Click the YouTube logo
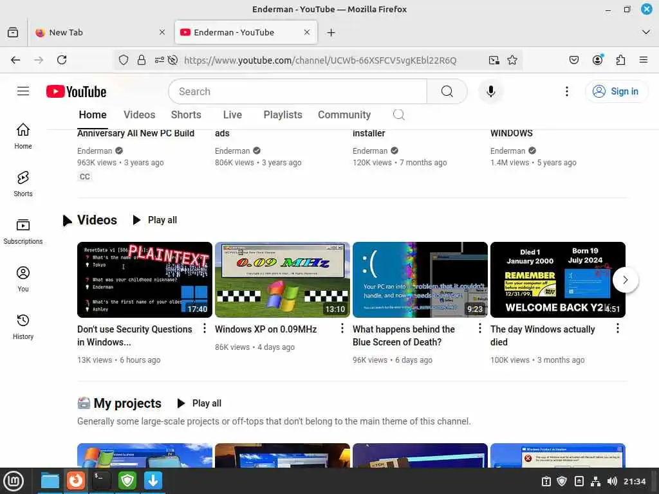This screenshot has width=659, height=494. pos(76,91)
